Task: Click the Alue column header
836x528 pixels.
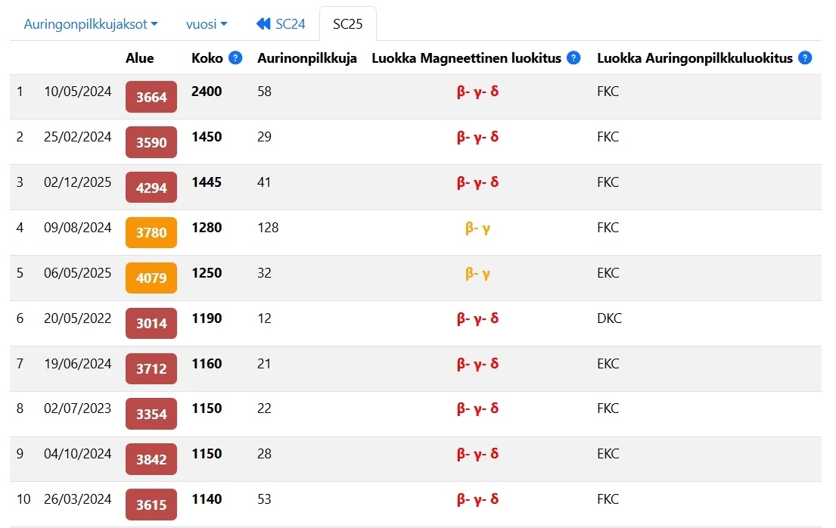Action: coord(140,58)
